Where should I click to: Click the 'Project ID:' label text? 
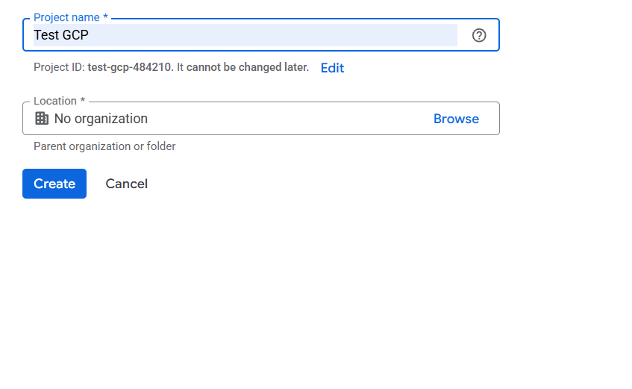click(x=59, y=67)
